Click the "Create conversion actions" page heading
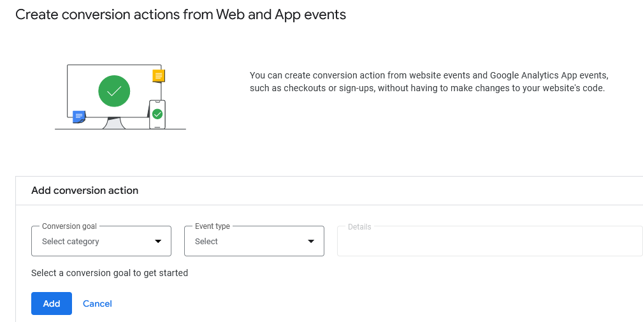Screen dimensions: 643x322 coord(180,14)
